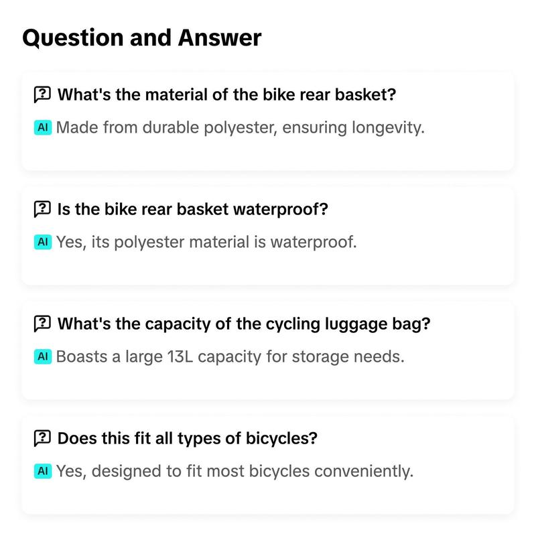The width and height of the screenshot is (536, 536).
Task: Click the question icon beside material question
Action: 42,94
